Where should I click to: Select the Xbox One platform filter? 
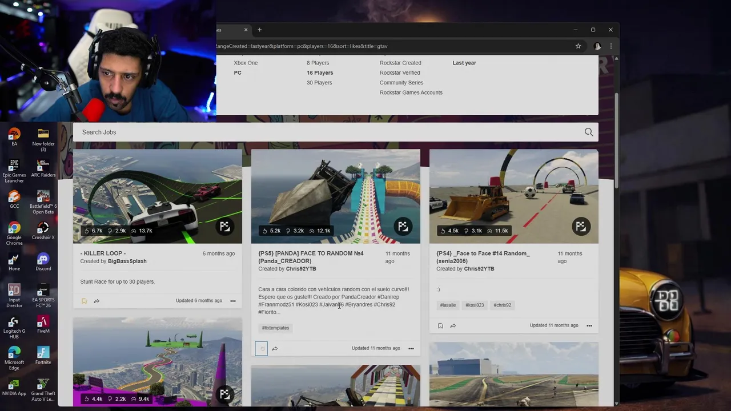246,63
